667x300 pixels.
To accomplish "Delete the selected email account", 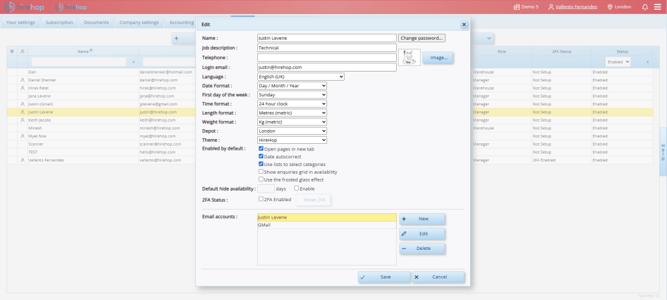I will [422, 249].
